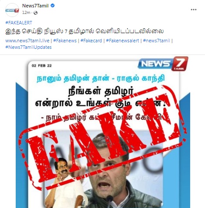205x208 pixels.
Task: Open the #Fakecard hashtag
Action: point(91,41)
